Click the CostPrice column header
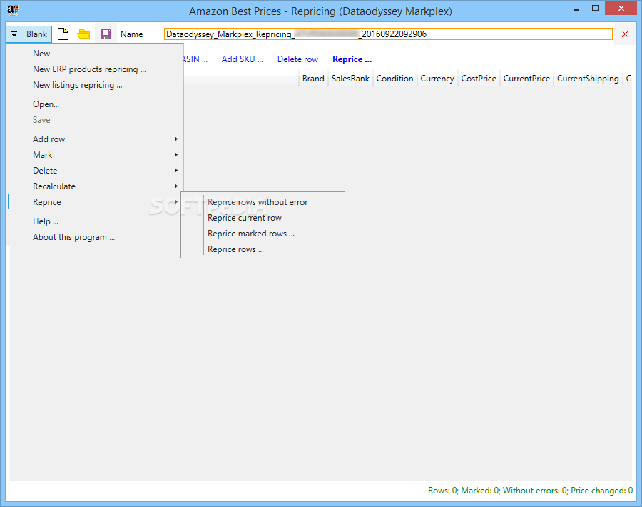The image size is (642, 507). coord(479,79)
